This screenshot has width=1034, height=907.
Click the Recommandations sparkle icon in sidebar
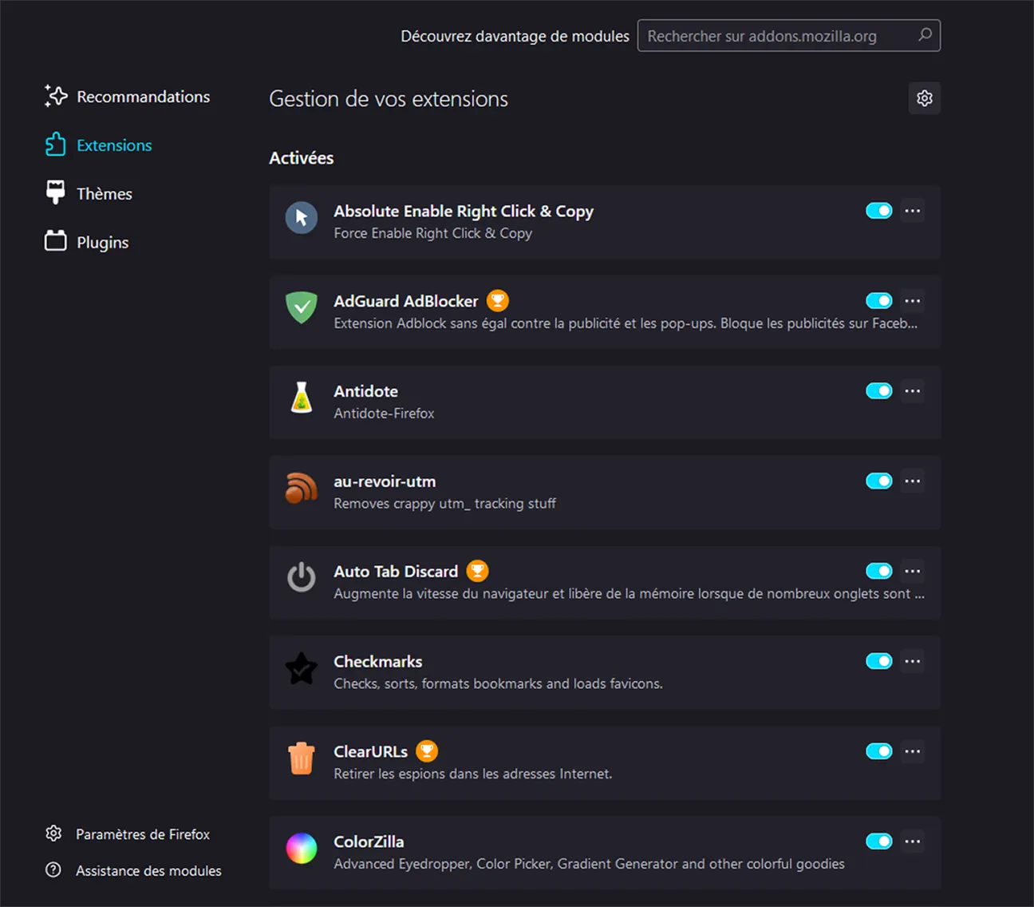click(56, 96)
